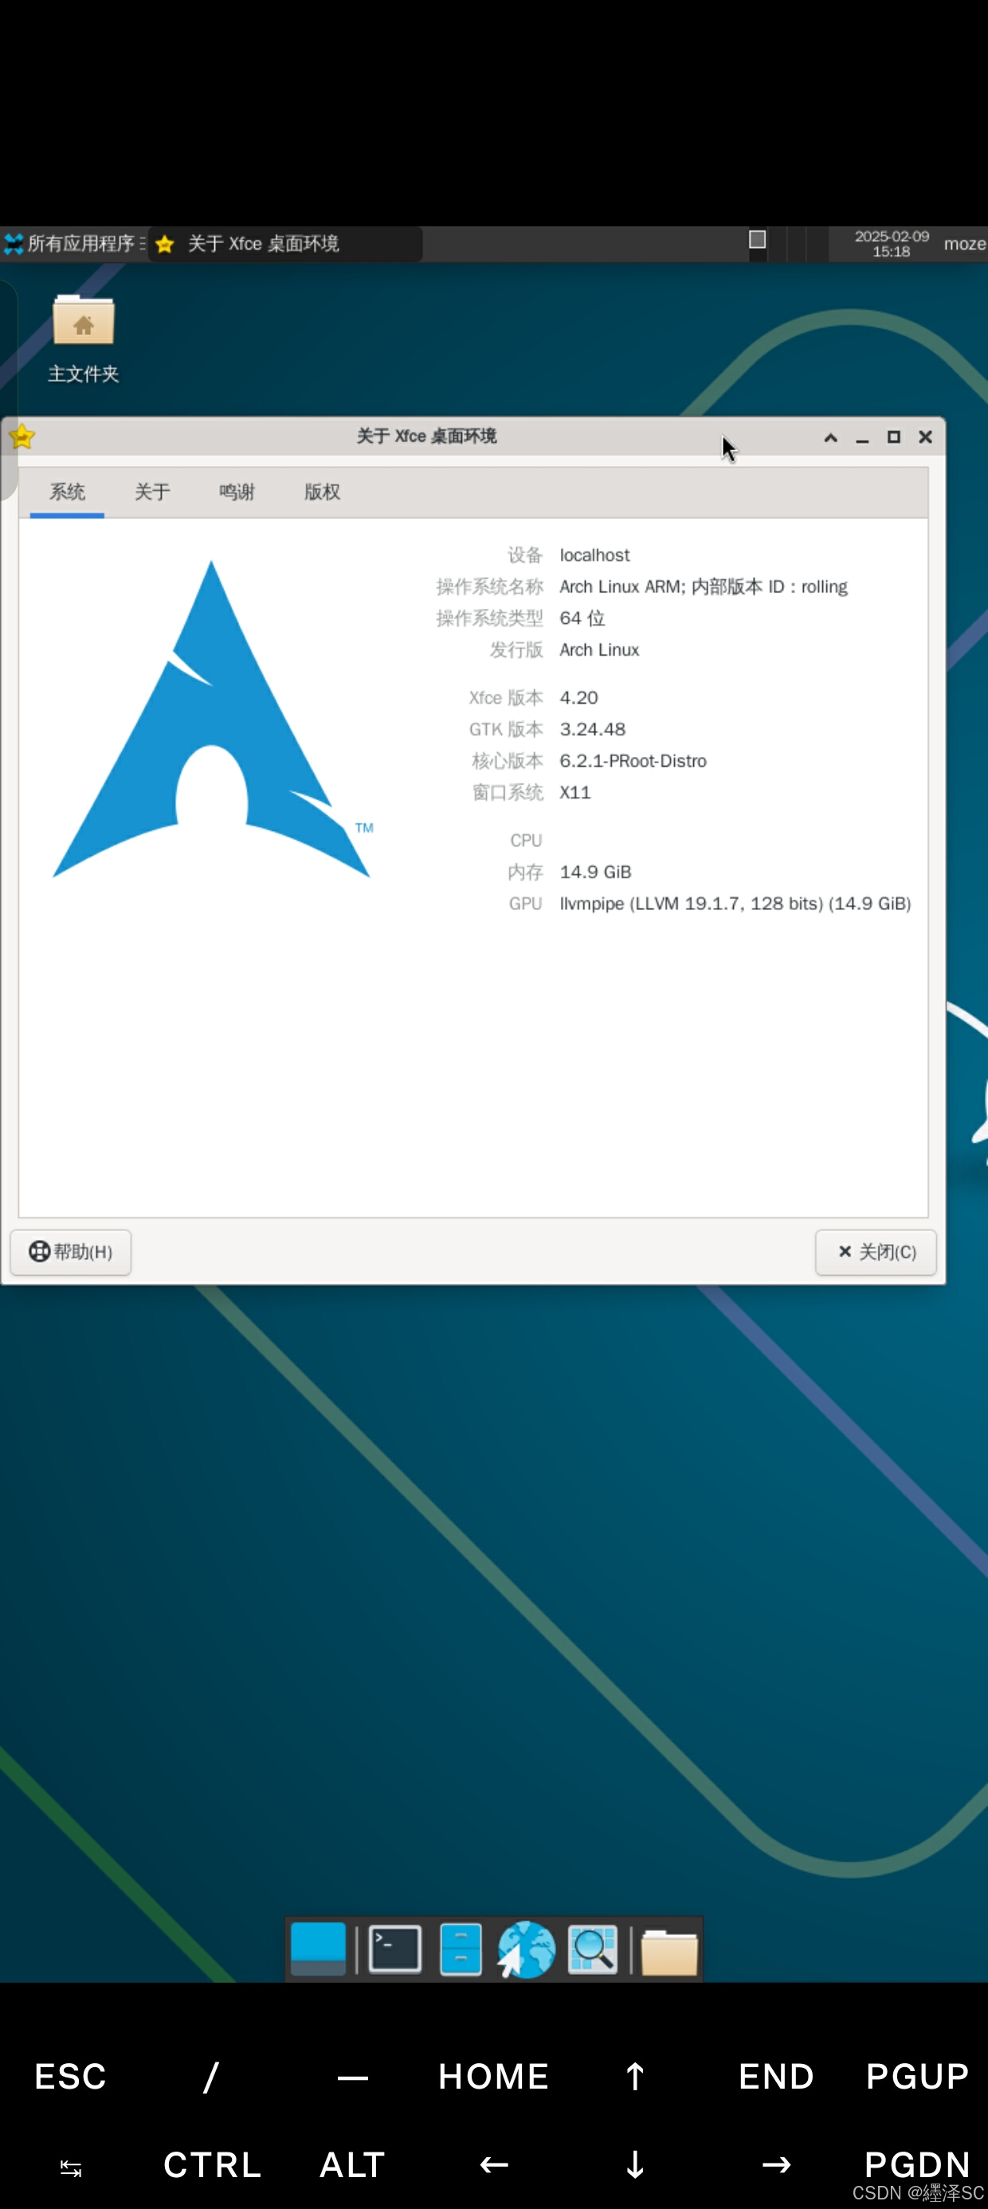Tap the PGUP key on extra keys bar
The image size is (988, 2209).
[x=917, y=2077]
